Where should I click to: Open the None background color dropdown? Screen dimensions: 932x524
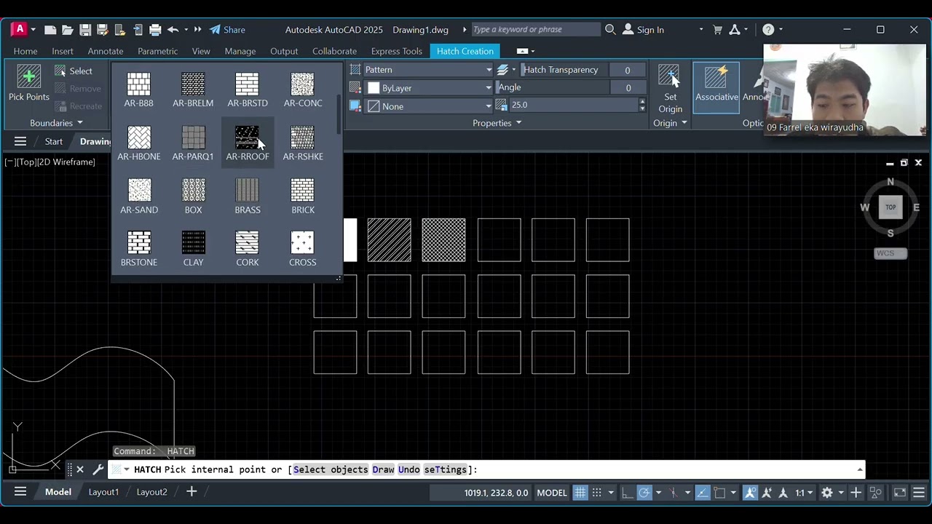(x=428, y=106)
